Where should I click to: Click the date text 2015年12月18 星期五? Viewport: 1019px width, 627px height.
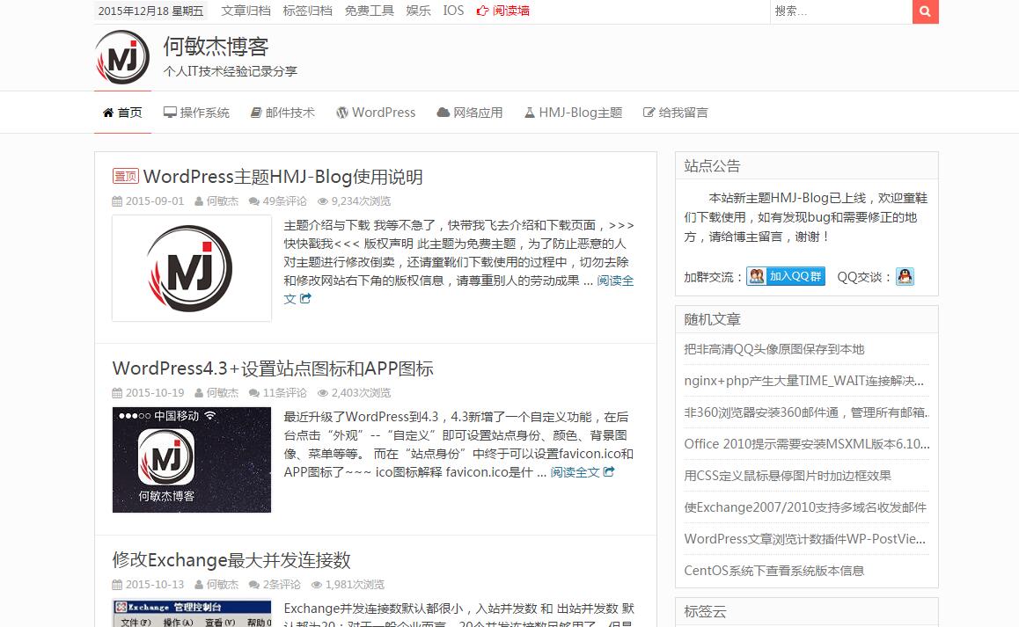pos(150,11)
